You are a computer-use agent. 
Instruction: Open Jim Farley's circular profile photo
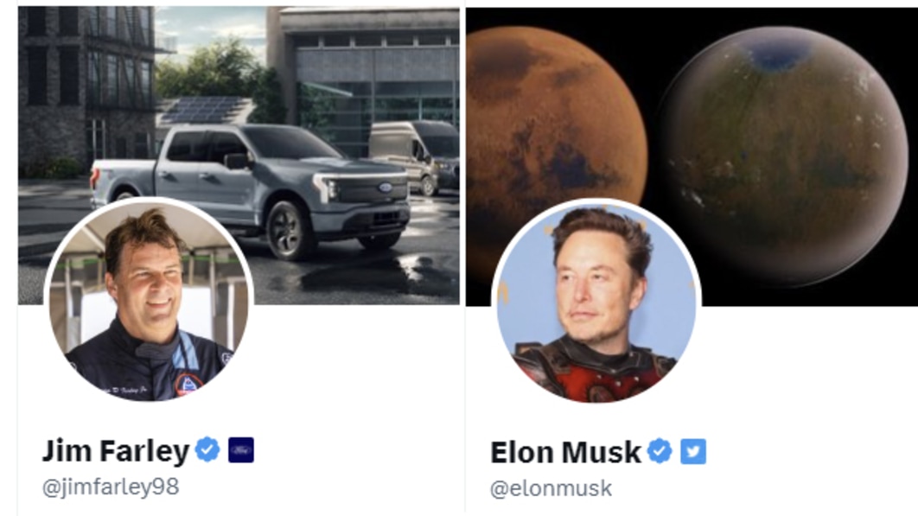click(149, 301)
